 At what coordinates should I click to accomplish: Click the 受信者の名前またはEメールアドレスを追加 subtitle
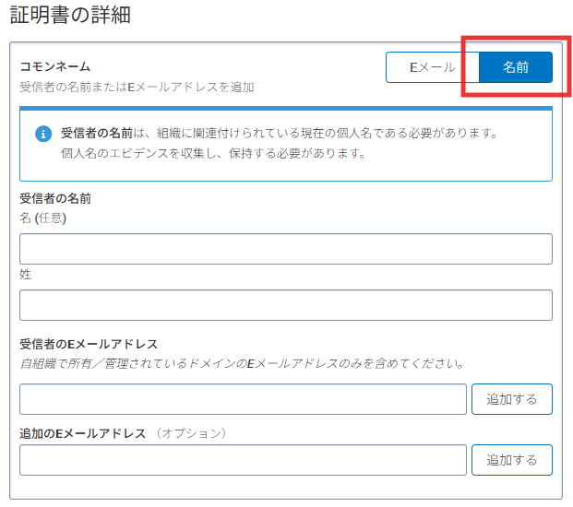click(x=137, y=87)
